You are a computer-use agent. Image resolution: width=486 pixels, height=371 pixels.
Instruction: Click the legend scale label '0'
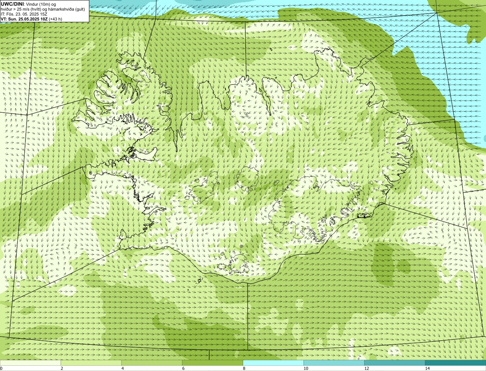[x=1, y=368]
